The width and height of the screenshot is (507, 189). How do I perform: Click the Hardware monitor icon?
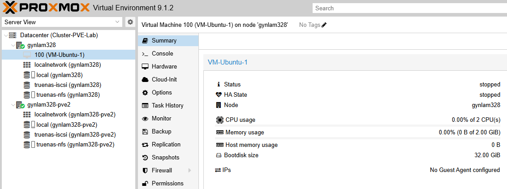pyautogui.click(x=145, y=67)
